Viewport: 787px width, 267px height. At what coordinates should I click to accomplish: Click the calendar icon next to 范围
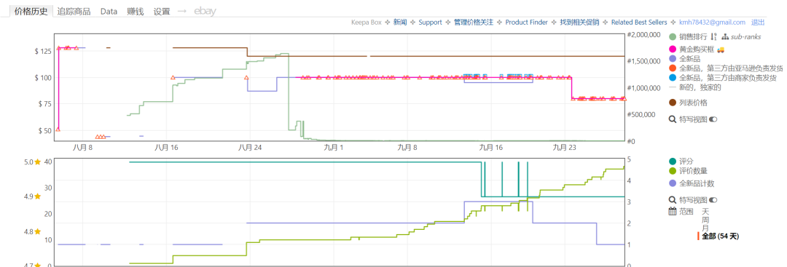[x=673, y=212]
